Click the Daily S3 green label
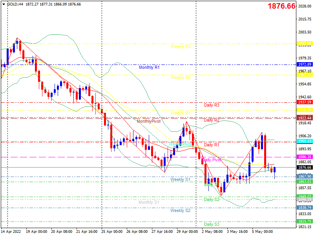This screenshot has width=314, height=236. click(212, 224)
